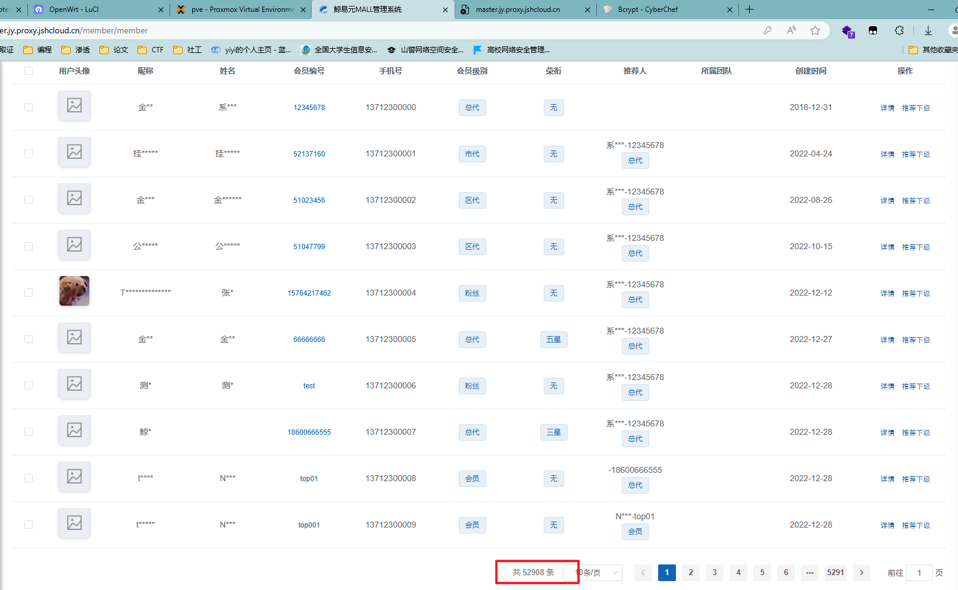The image size is (958, 590).
Task: Click the read aloud icon in address bar
Action: pyautogui.click(x=791, y=30)
